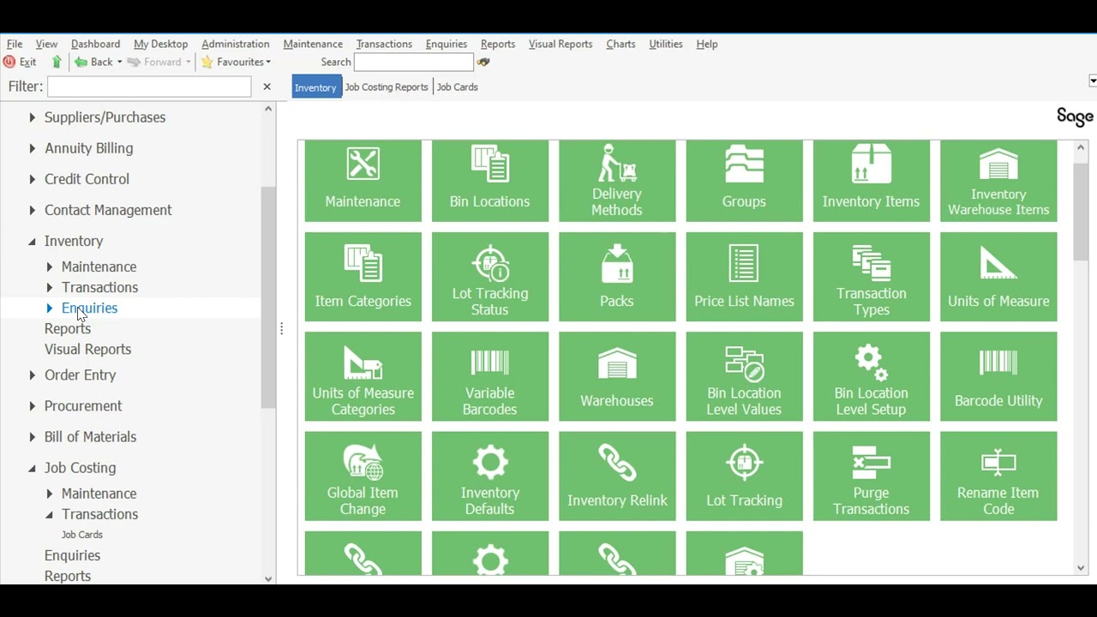Click the green up arrow toolbar icon
The height and width of the screenshot is (617, 1097).
(x=57, y=62)
